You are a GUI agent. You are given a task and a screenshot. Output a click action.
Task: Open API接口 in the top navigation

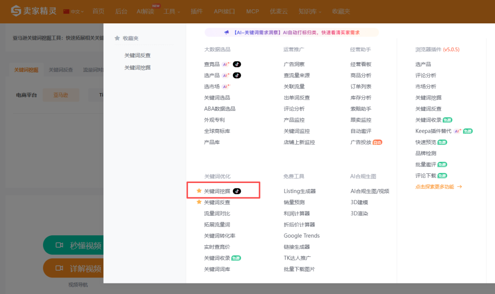225,11
